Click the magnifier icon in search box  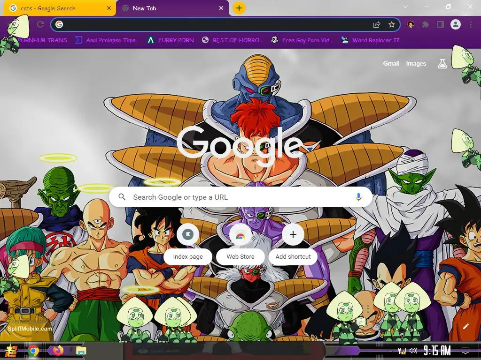click(x=122, y=197)
